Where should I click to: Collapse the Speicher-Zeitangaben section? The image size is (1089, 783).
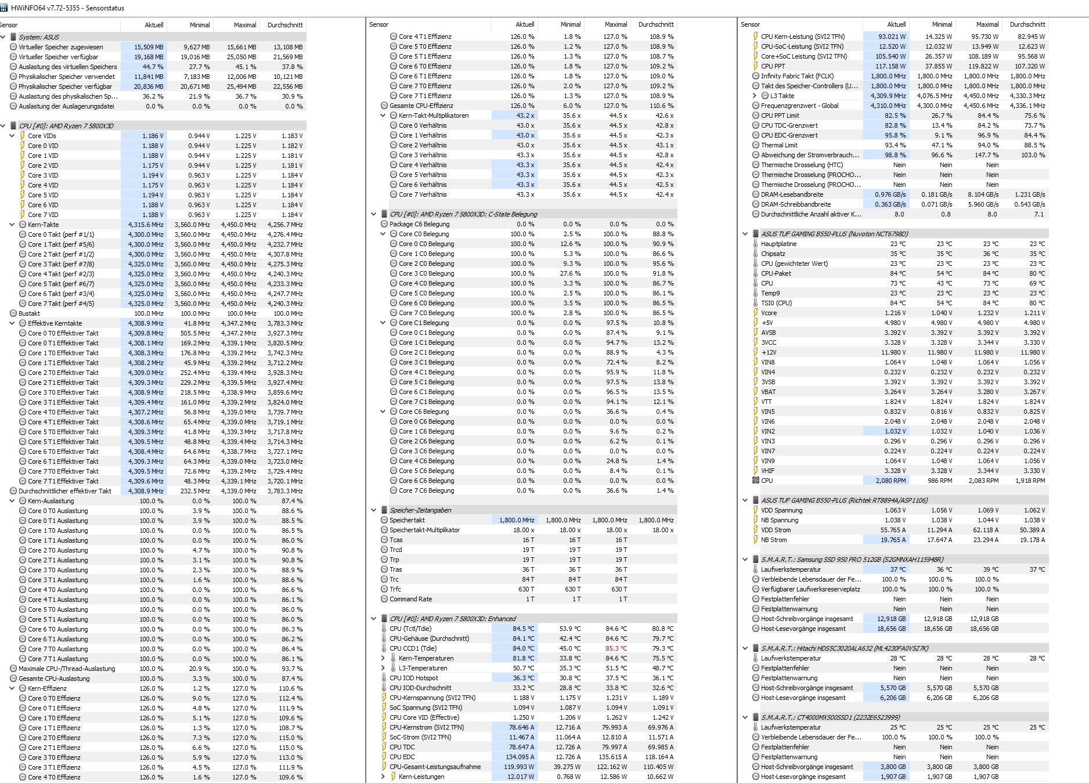pos(374,510)
